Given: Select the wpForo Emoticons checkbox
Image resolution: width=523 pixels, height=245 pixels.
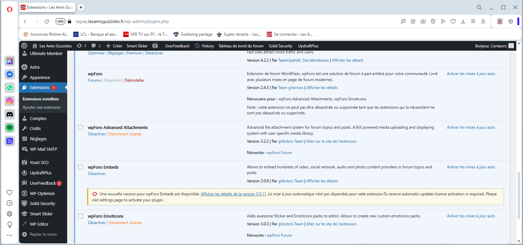Looking at the screenshot, I should 81,216.
